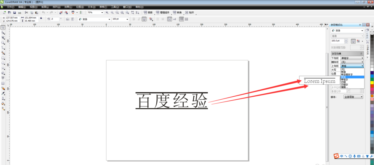Image resolution: width=374 pixels, height=165 pixels.
Task: Open the font name dropdown on property bar
Action: pos(110,19)
